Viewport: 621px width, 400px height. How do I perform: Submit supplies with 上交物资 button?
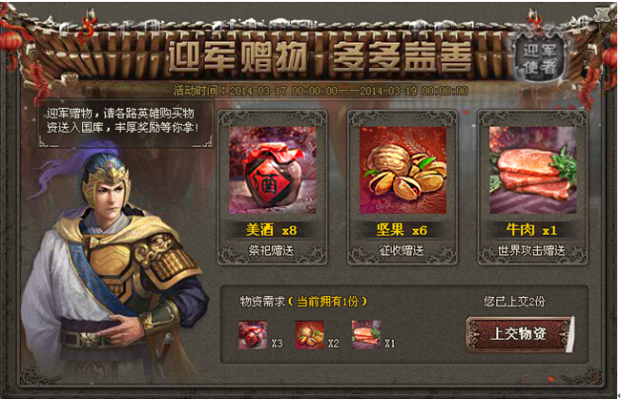pyautogui.click(x=518, y=334)
